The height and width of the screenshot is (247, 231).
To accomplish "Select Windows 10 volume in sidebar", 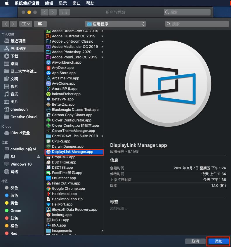I will (x=22, y=164).
